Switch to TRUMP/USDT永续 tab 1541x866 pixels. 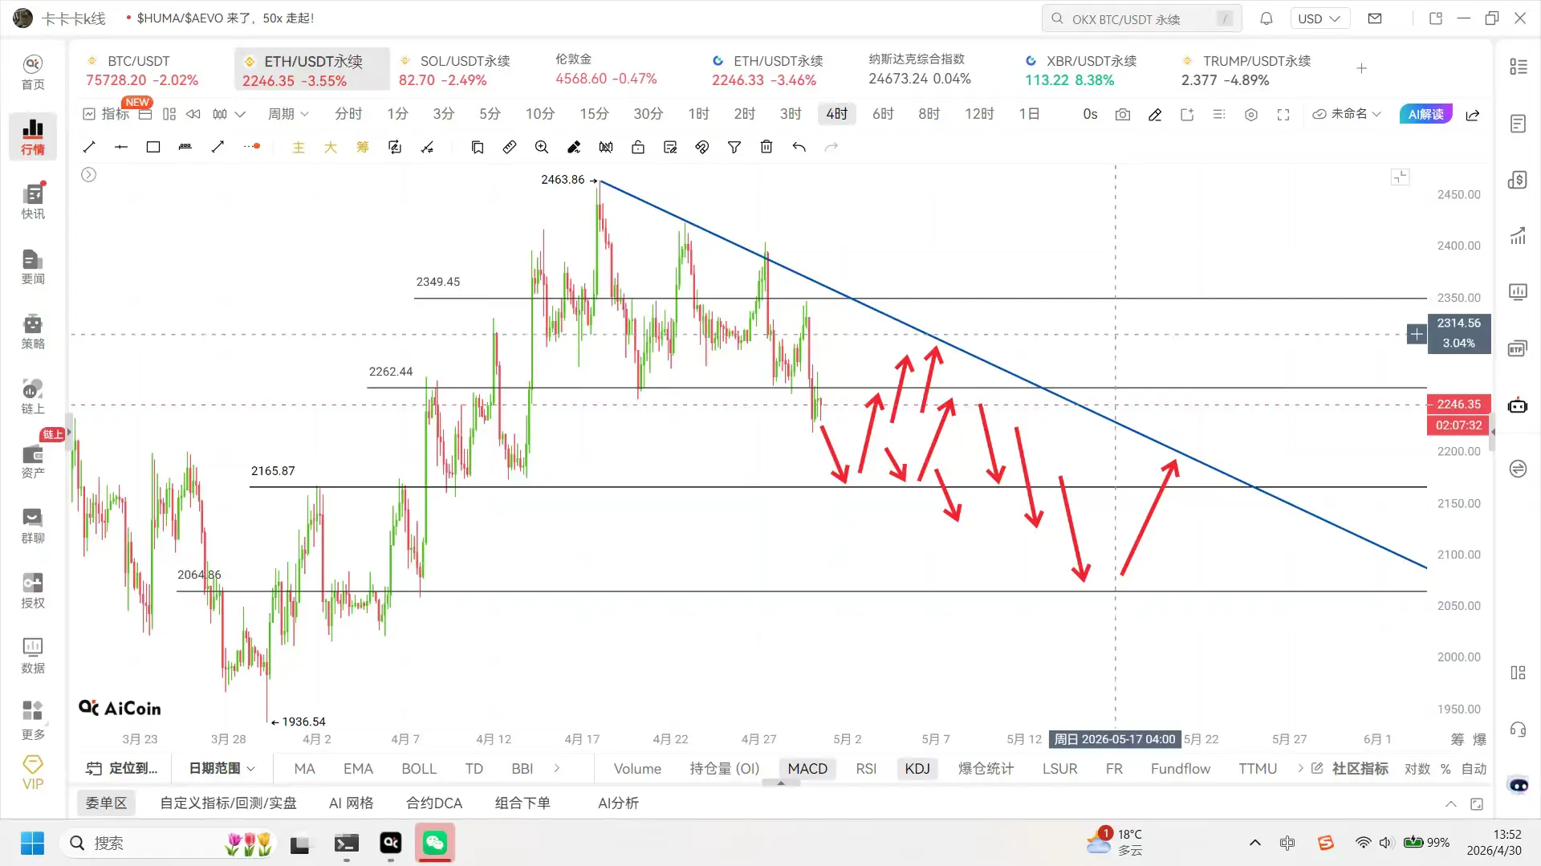(x=1246, y=70)
